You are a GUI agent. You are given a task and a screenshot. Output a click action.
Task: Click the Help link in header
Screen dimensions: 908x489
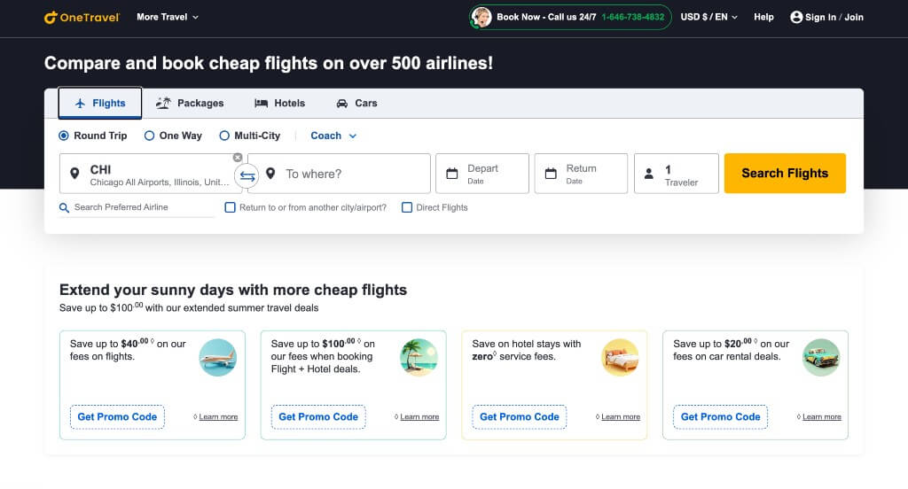point(763,18)
